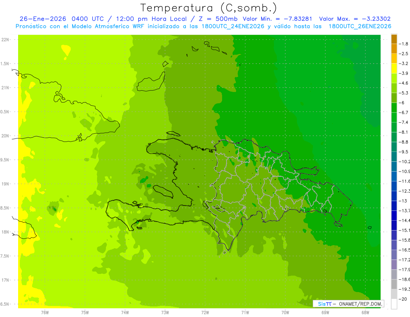
Task: Click the "1800UTC_26ENE2026" valid-until text
Action: click(x=360, y=26)
